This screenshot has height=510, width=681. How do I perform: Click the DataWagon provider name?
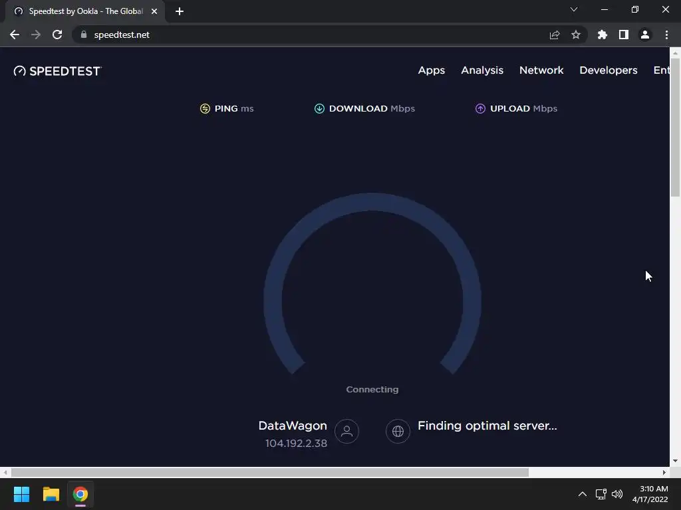point(293,426)
